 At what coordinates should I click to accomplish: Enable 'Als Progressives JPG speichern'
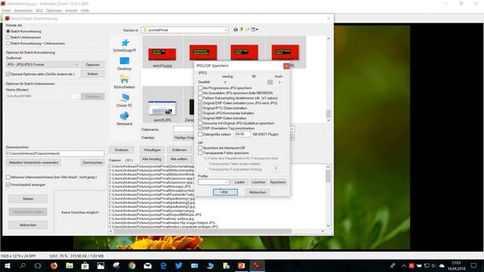pos(200,88)
